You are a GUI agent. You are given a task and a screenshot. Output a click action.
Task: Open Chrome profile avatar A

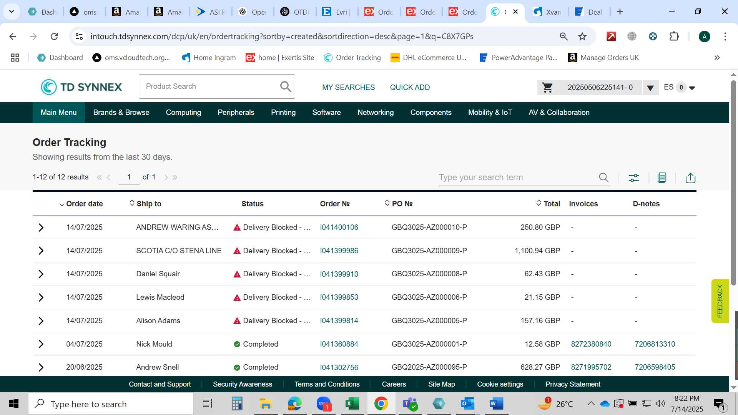[704, 37]
